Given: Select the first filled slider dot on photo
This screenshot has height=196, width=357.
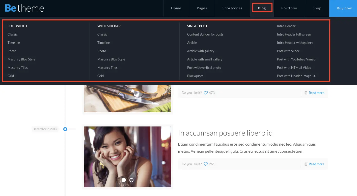Looking at the screenshot, I should [124, 180].
